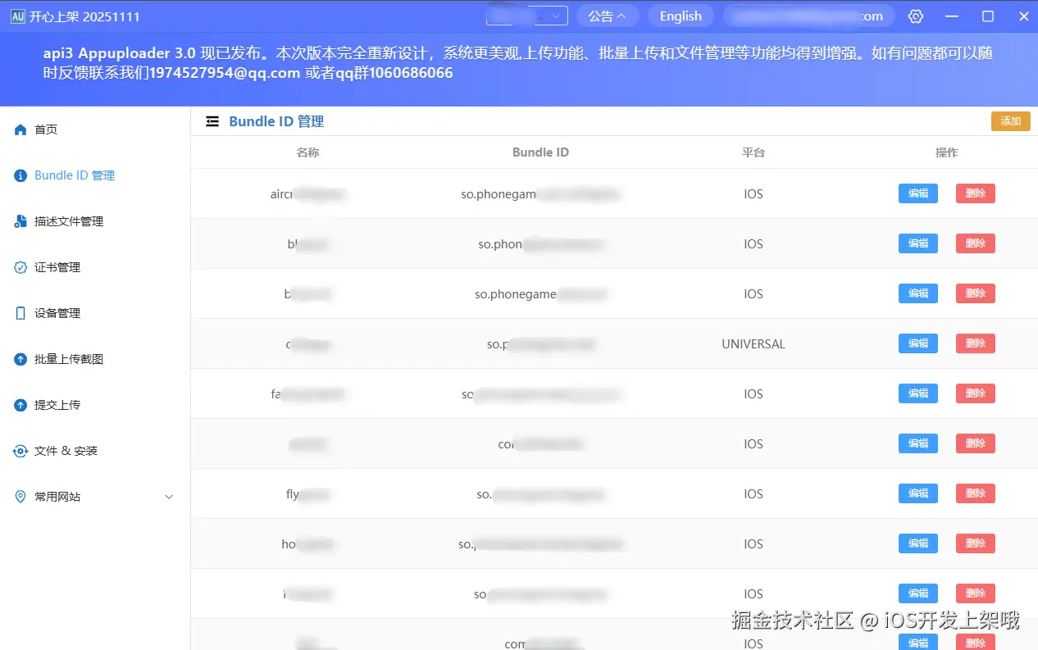Select the 设备管理 device icon
The width and height of the screenshot is (1038, 650).
click(x=20, y=312)
